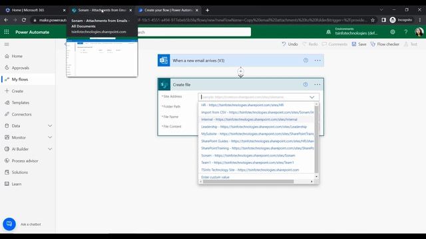Select TSInfo Technology Site address

tap(250, 170)
